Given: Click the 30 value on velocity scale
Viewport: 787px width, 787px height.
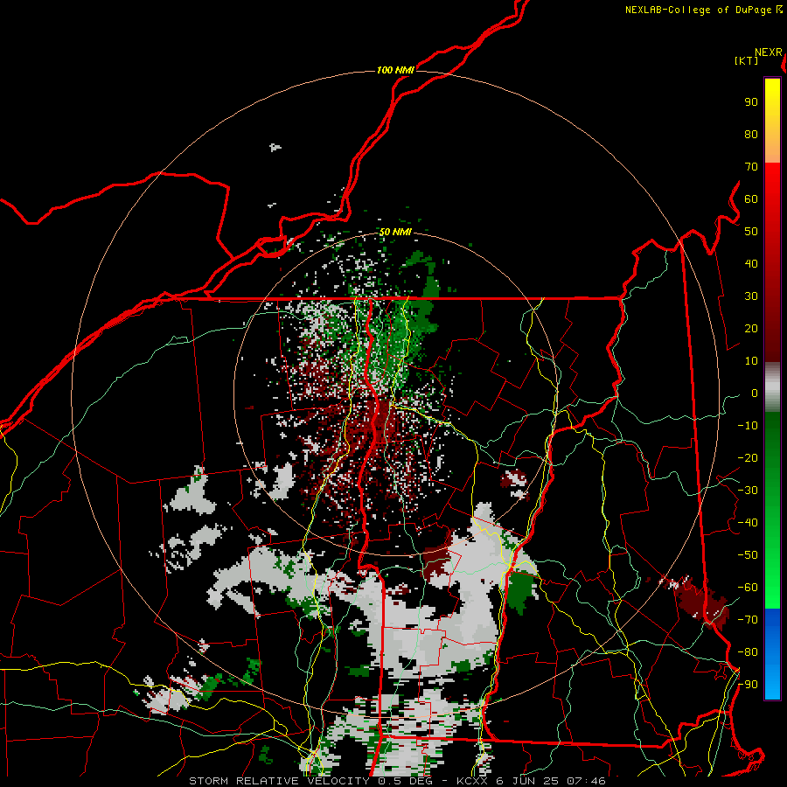Looking at the screenshot, I should click(751, 296).
